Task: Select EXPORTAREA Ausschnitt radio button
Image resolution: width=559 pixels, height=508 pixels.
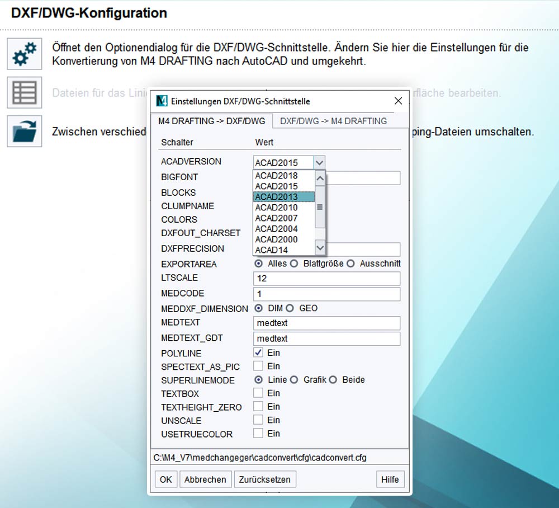Action: click(x=350, y=264)
